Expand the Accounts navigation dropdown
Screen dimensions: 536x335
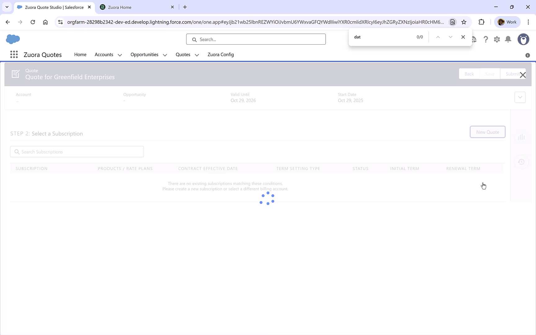tap(120, 55)
